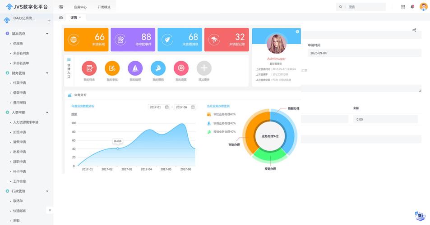The height and width of the screenshot is (225, 430).
Task: Click the palm tree icon on 32 card
Action: 214,40
